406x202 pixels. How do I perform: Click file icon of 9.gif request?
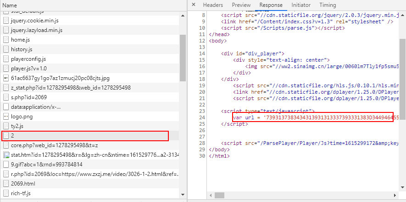click(6, 165)
